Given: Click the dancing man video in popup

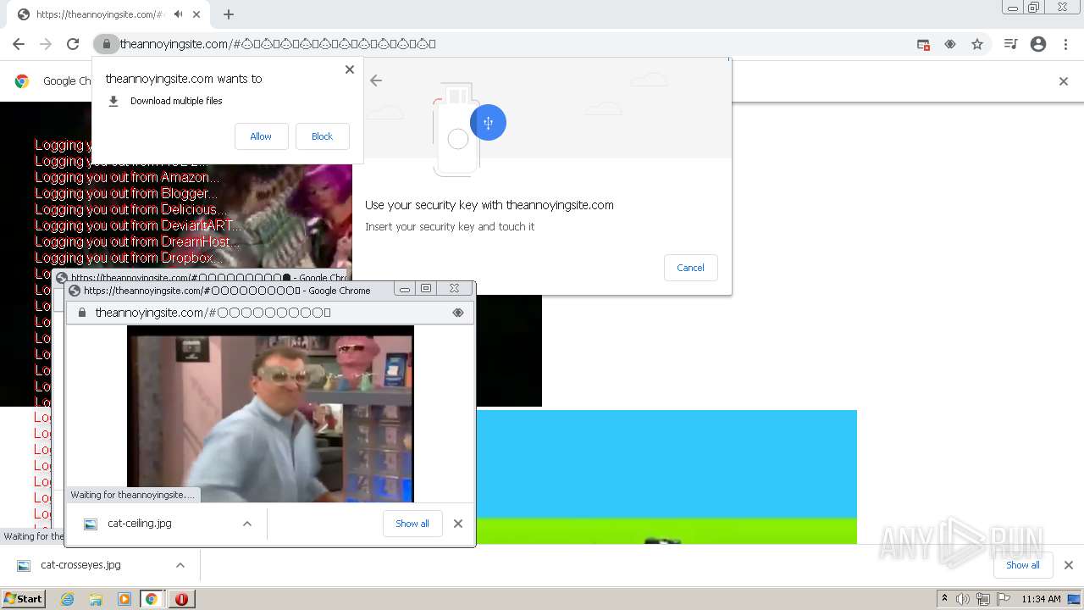Looking at the screenshot, I should point(270,413).
